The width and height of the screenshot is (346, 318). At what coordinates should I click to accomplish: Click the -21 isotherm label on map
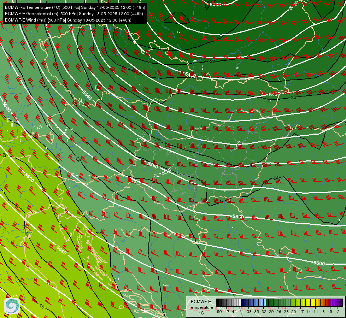98,232
